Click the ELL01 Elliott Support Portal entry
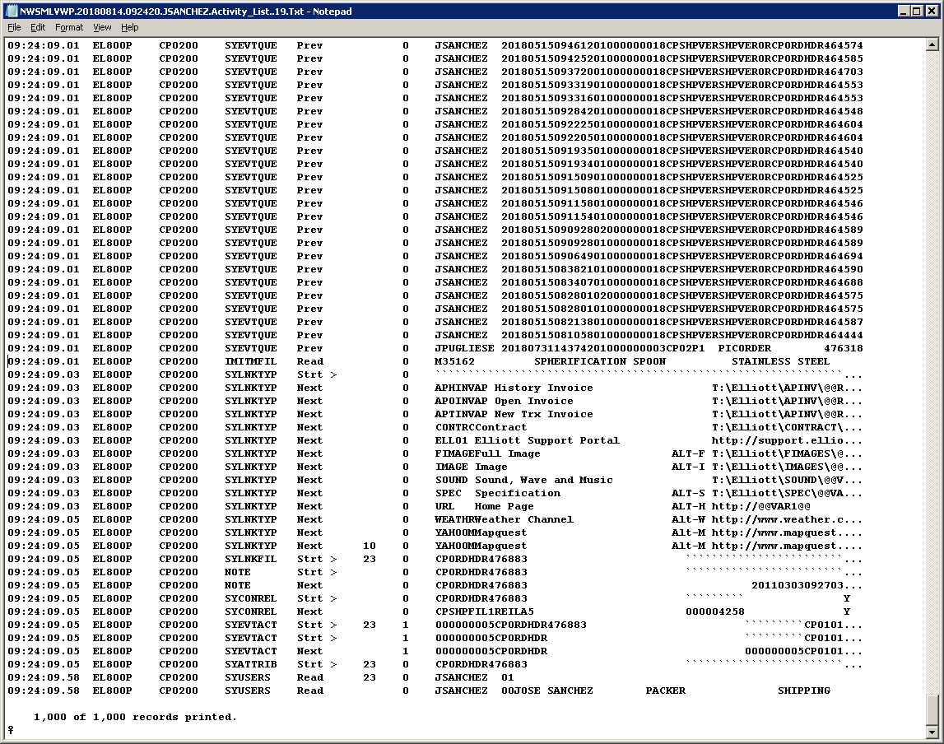 click(x=527, y=441)
